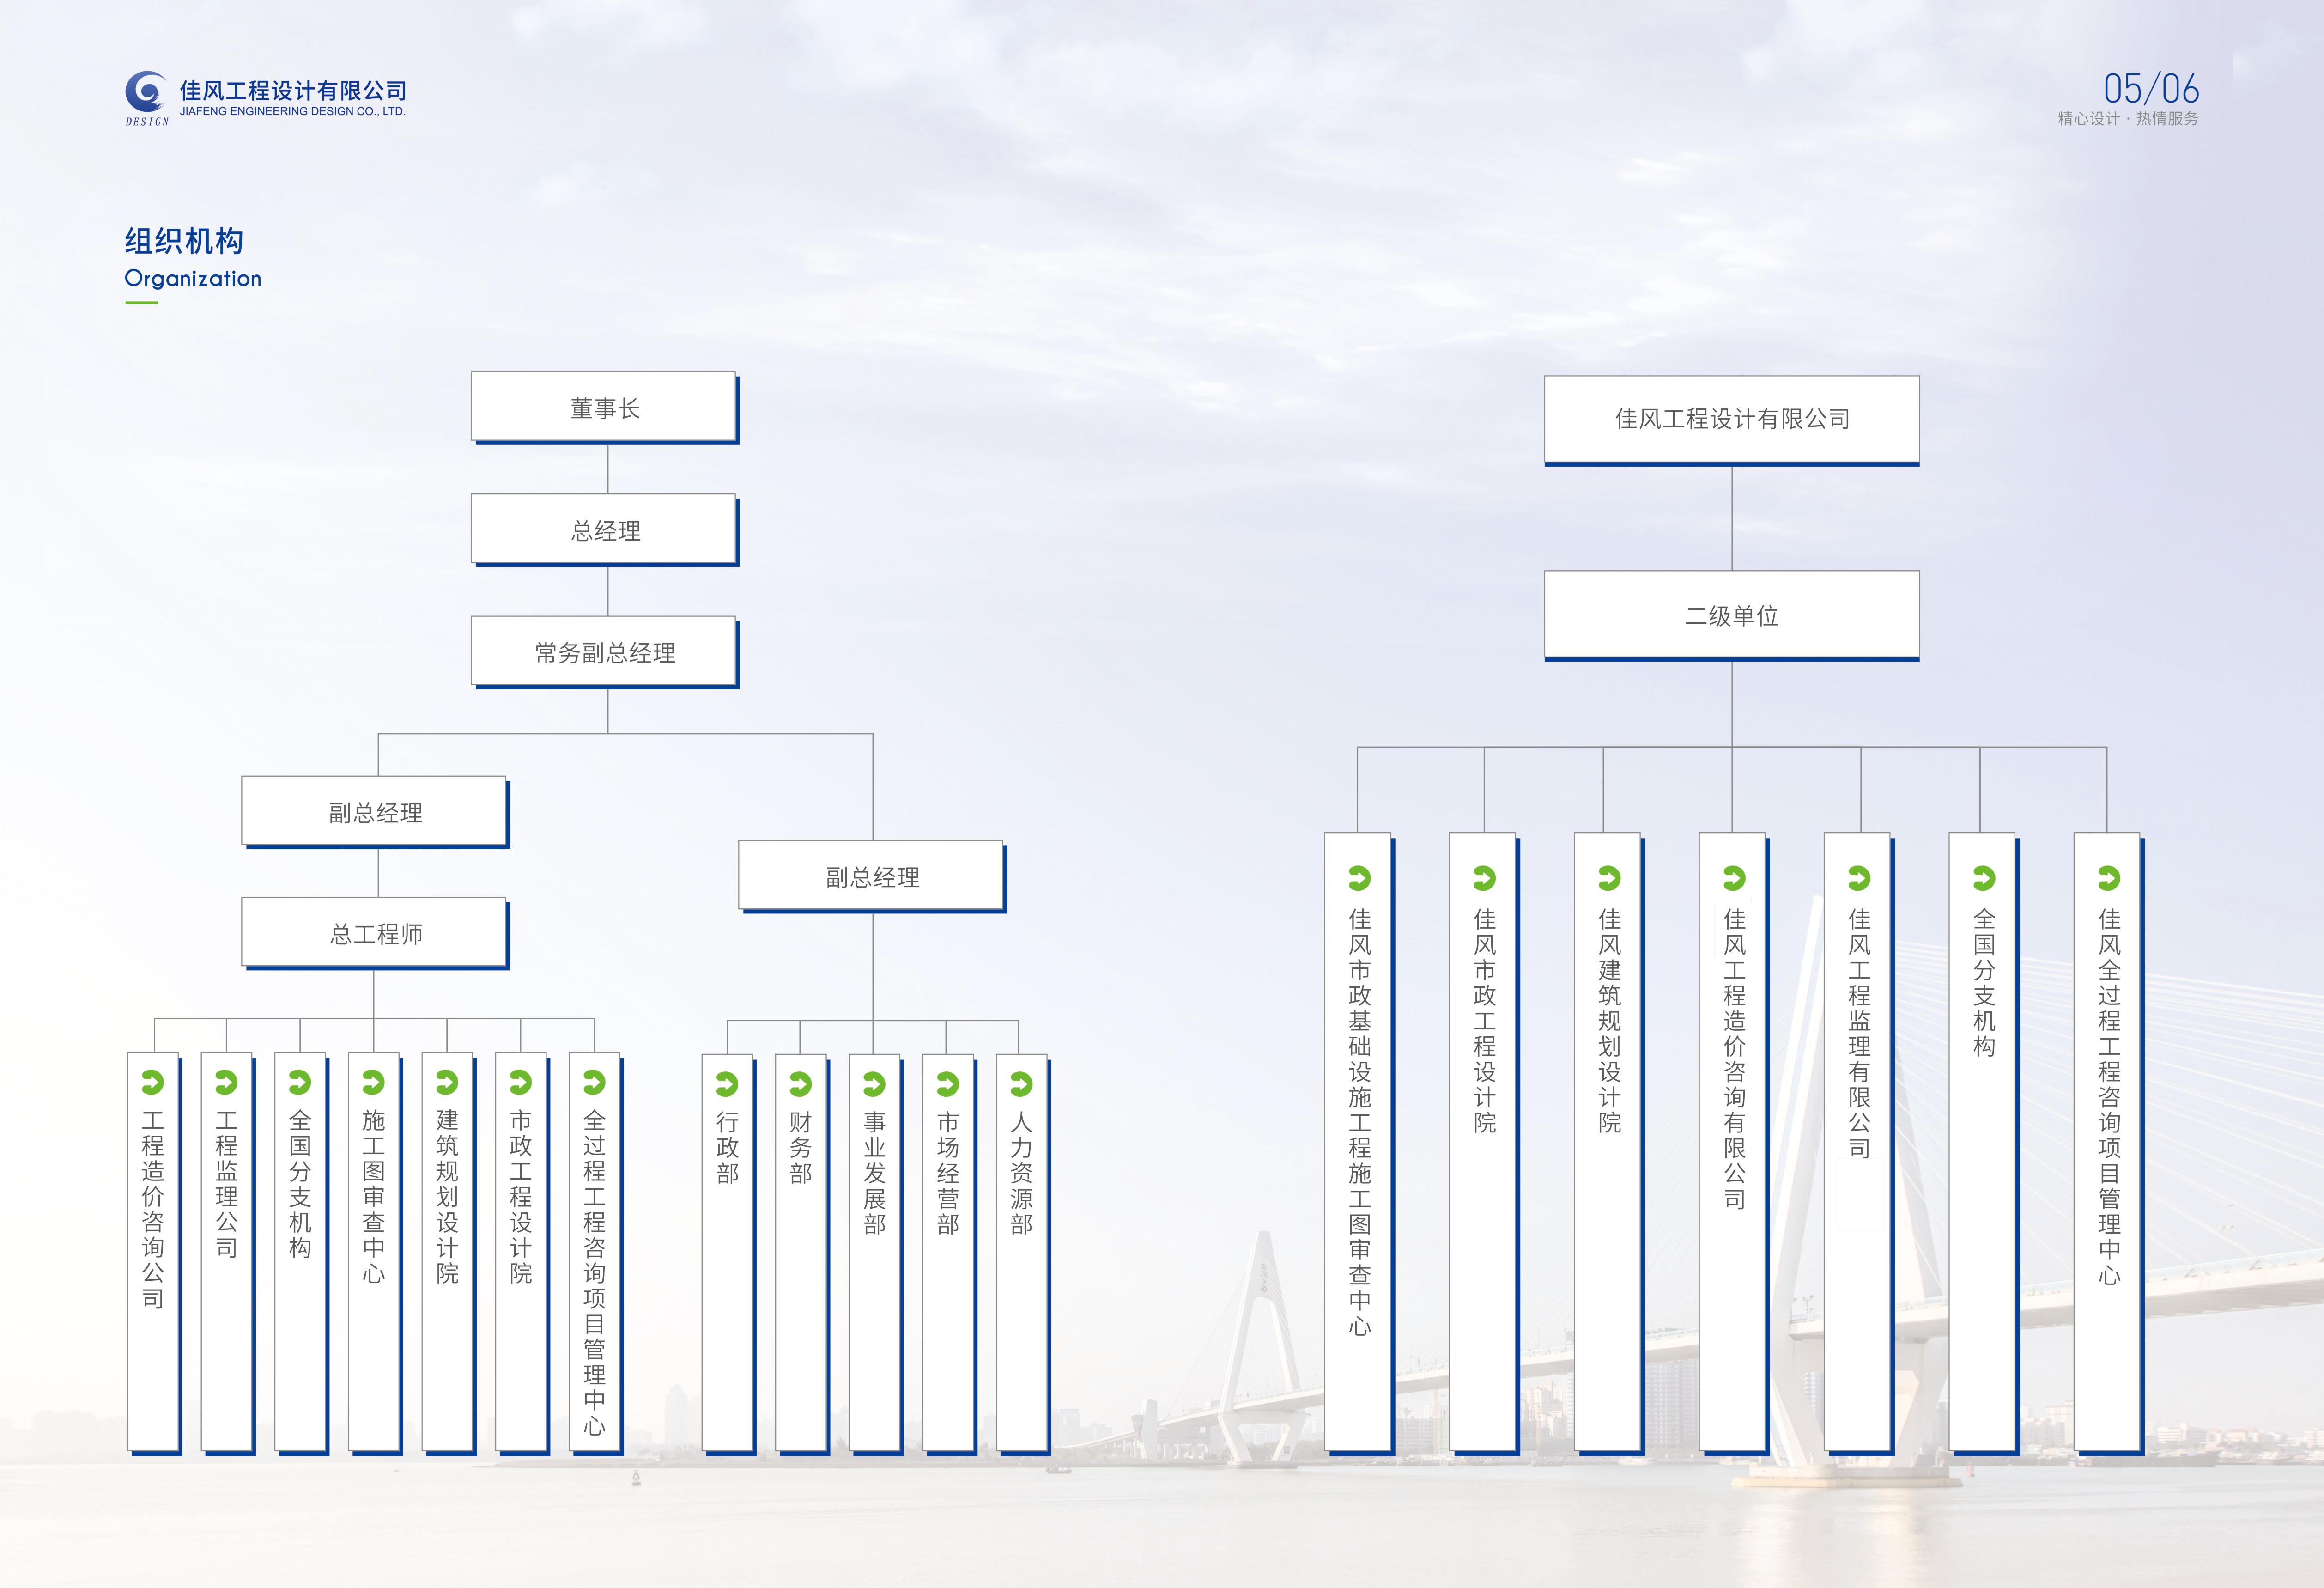The width and height of the screenshot is (2324, 1588).
Task: Click 全国分支机构 text under 二级单位
Action: point(1984,982)
